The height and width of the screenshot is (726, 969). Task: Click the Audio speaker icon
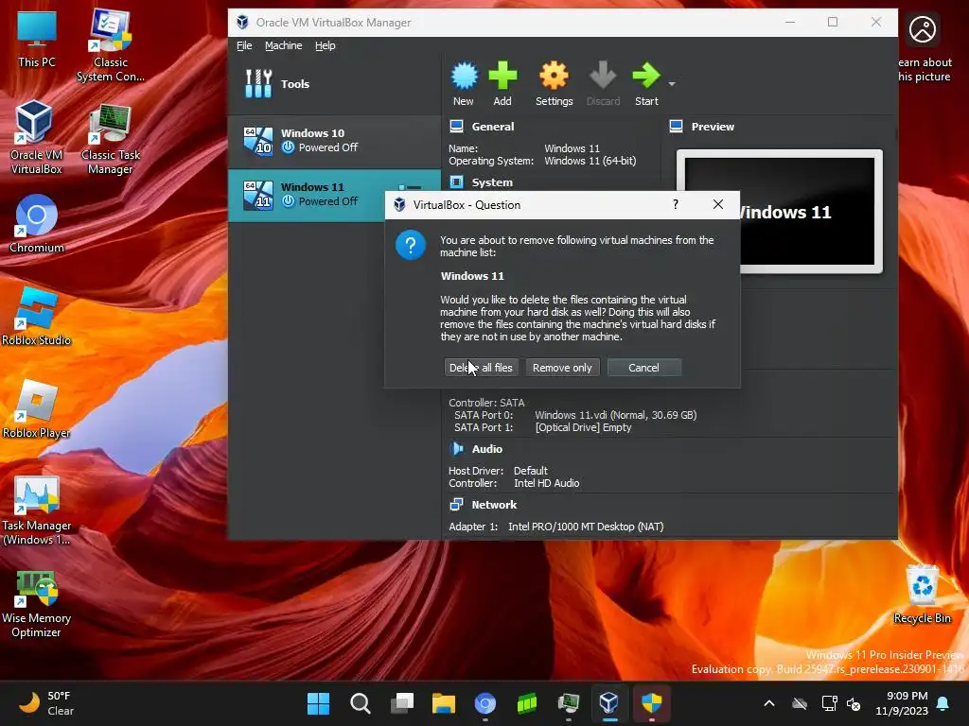(x=457, y=449)
